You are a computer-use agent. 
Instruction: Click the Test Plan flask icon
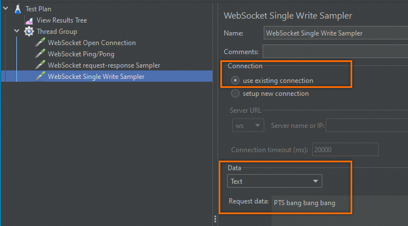click(17, 9)
